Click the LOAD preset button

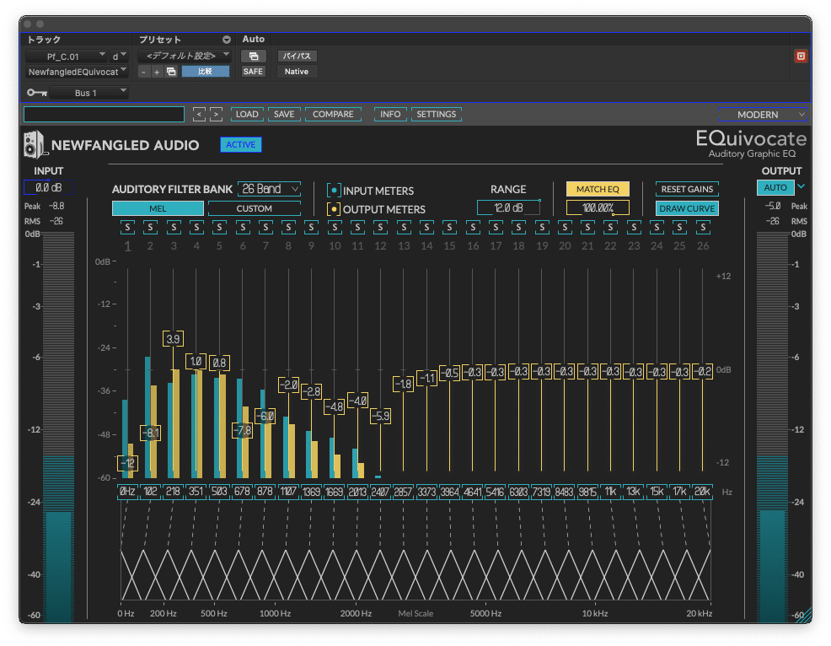[247, 114]
